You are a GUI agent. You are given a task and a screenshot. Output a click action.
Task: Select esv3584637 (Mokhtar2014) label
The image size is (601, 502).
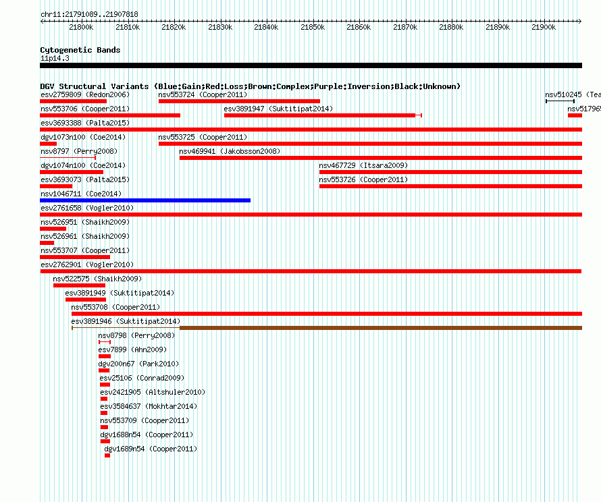pyautogui.click(x=149, y=406)
